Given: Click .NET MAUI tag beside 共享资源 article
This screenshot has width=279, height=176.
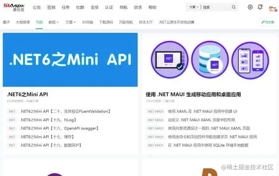Looking at the screenshot, I should [x=155, y=129].
